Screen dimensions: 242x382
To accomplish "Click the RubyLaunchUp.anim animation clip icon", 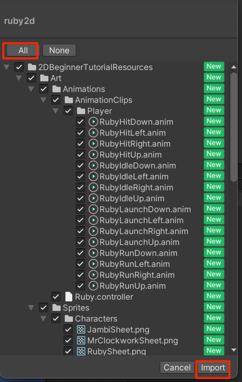I will coord(93,242).
